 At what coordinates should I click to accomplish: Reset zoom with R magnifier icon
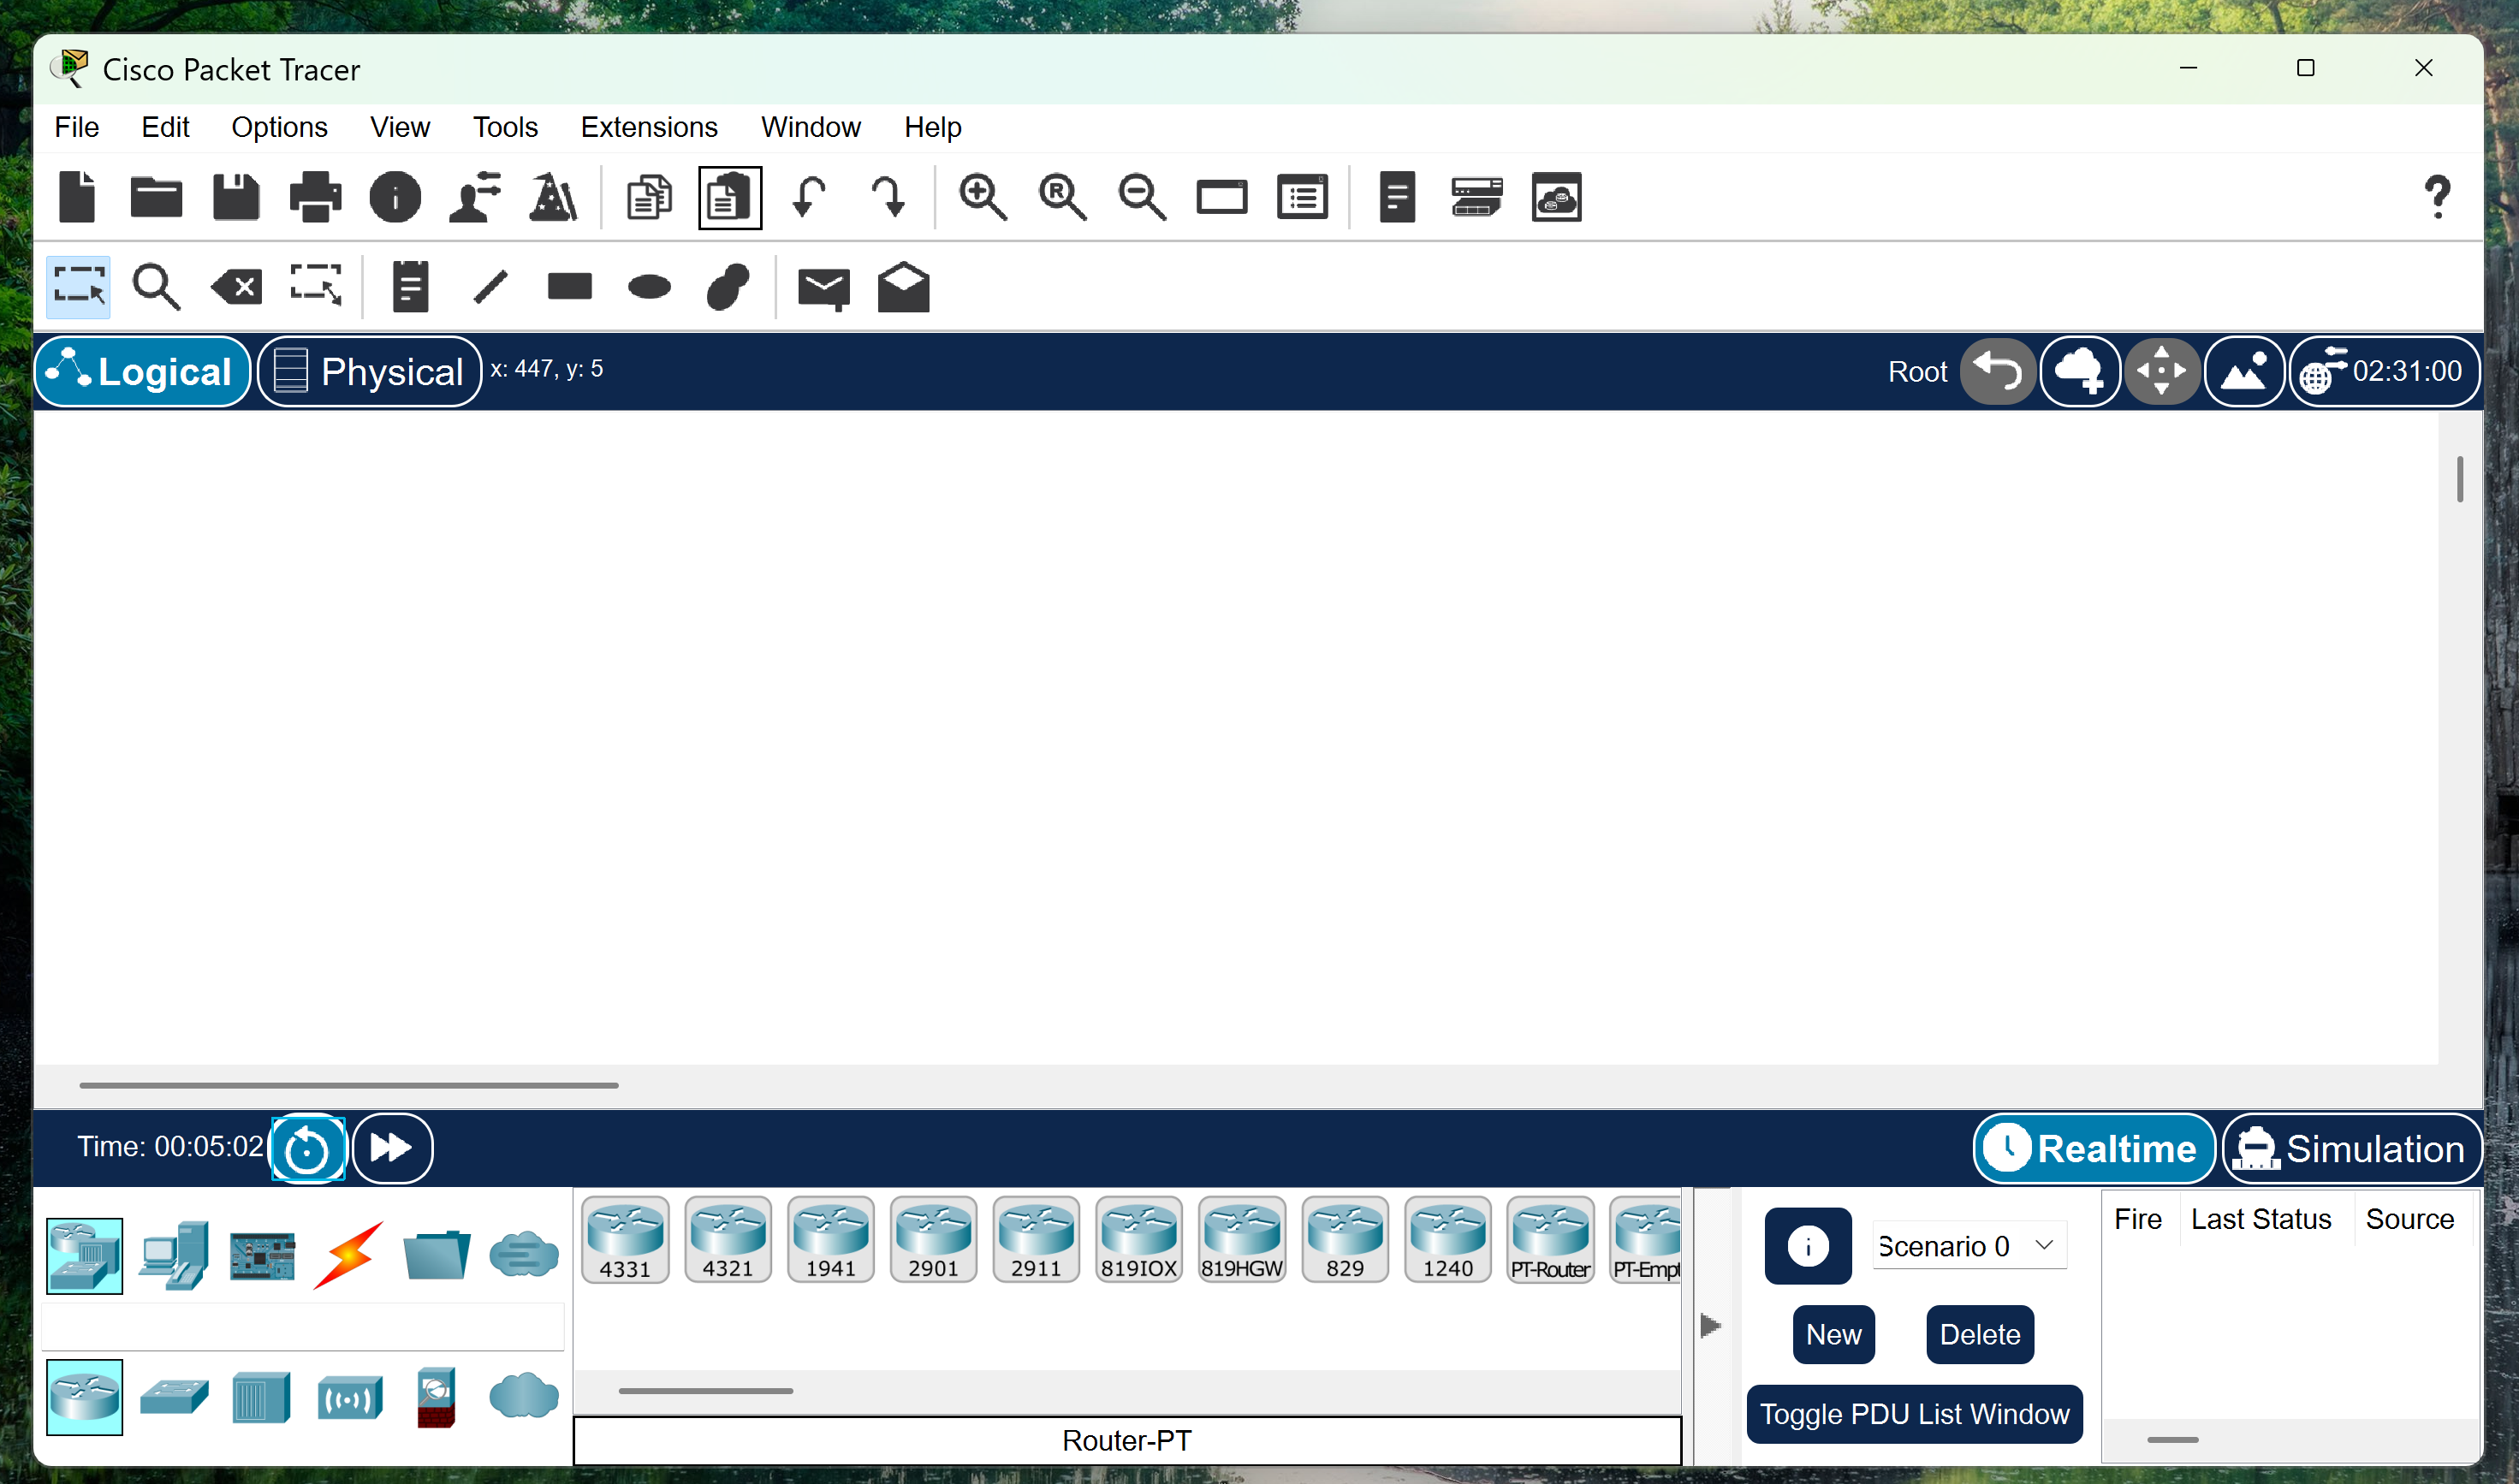pos(1062,196)
